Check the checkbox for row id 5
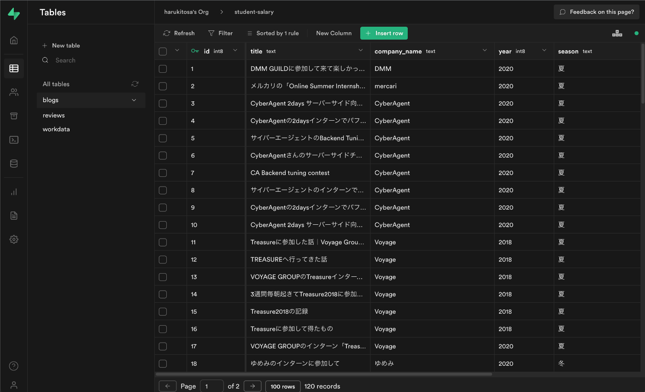The width and height of the screenshot is (645, 392). [x=163, y=138]
